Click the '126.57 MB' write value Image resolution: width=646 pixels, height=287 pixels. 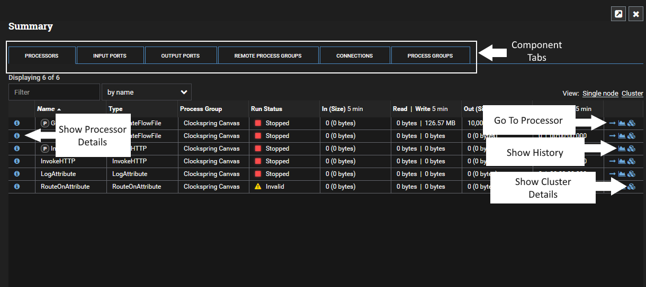pos(440,123)
